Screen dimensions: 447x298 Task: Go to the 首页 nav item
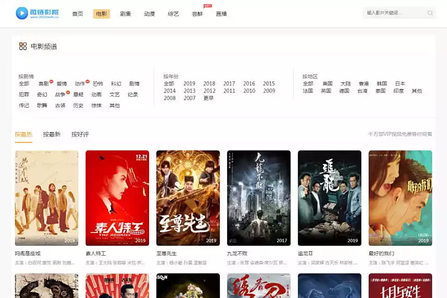coord(77,14)
